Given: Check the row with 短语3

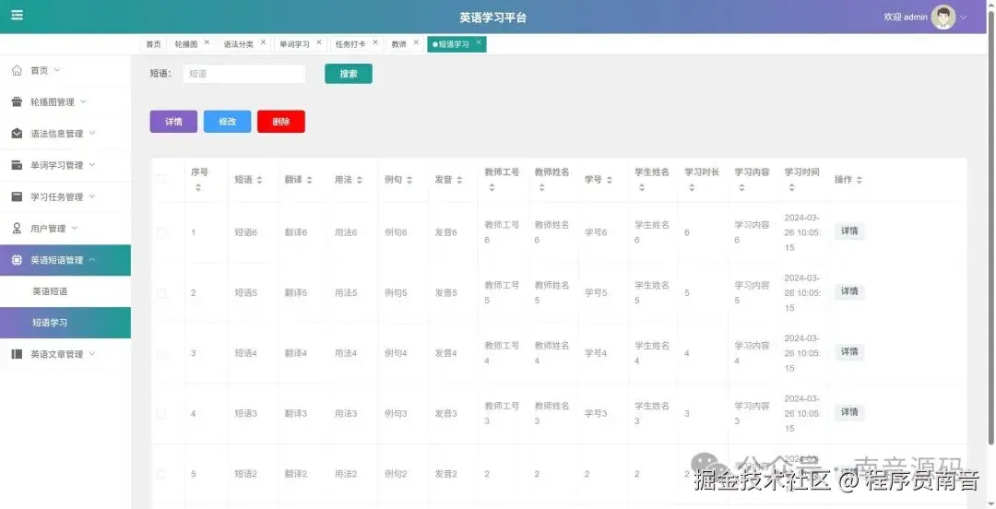Looking at the screenshot, I should coord(161,414).
